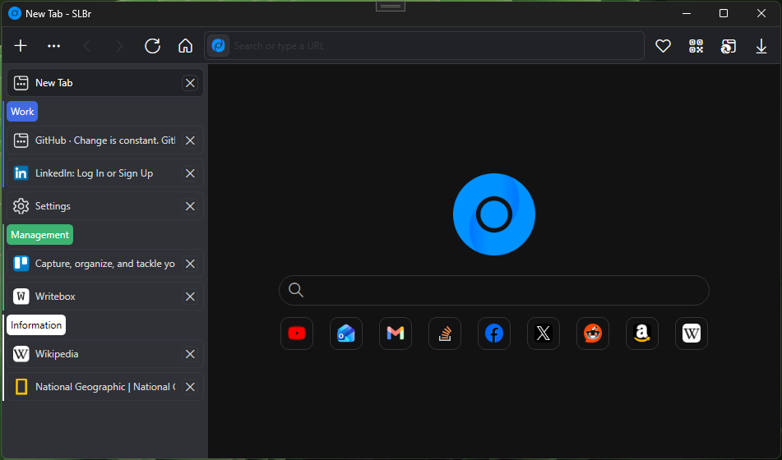782x460 pixels.
Task: Close the National Geographic tab
Action: (190, 387)
